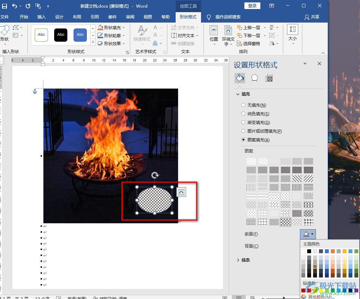
Task: Open the Position (位置) arrangement button
Action: pyautogui.click(x=214, y=35)
